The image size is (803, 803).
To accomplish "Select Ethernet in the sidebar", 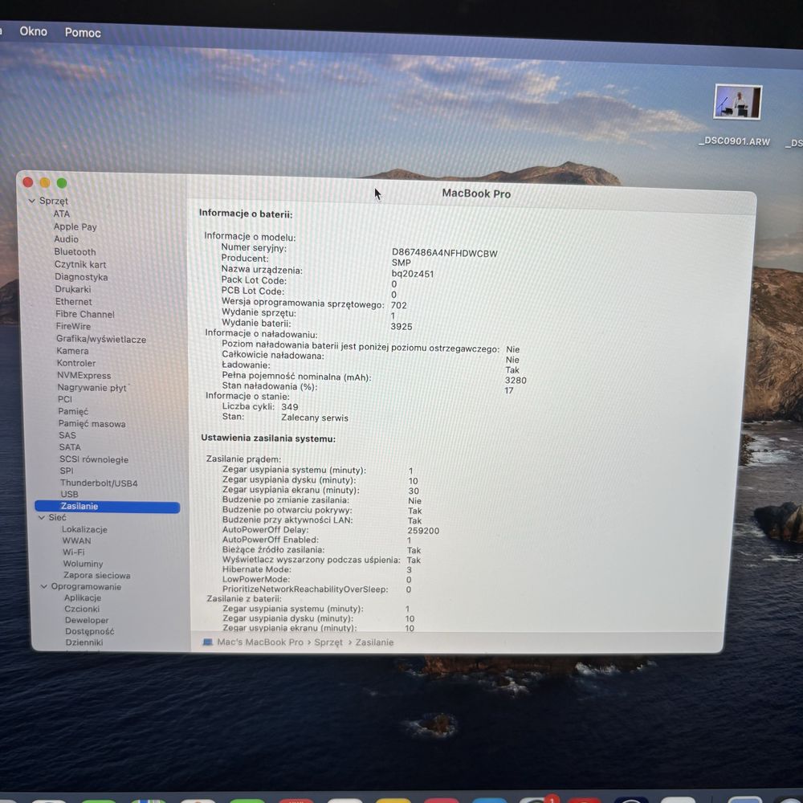I will (x=74, y=302).
